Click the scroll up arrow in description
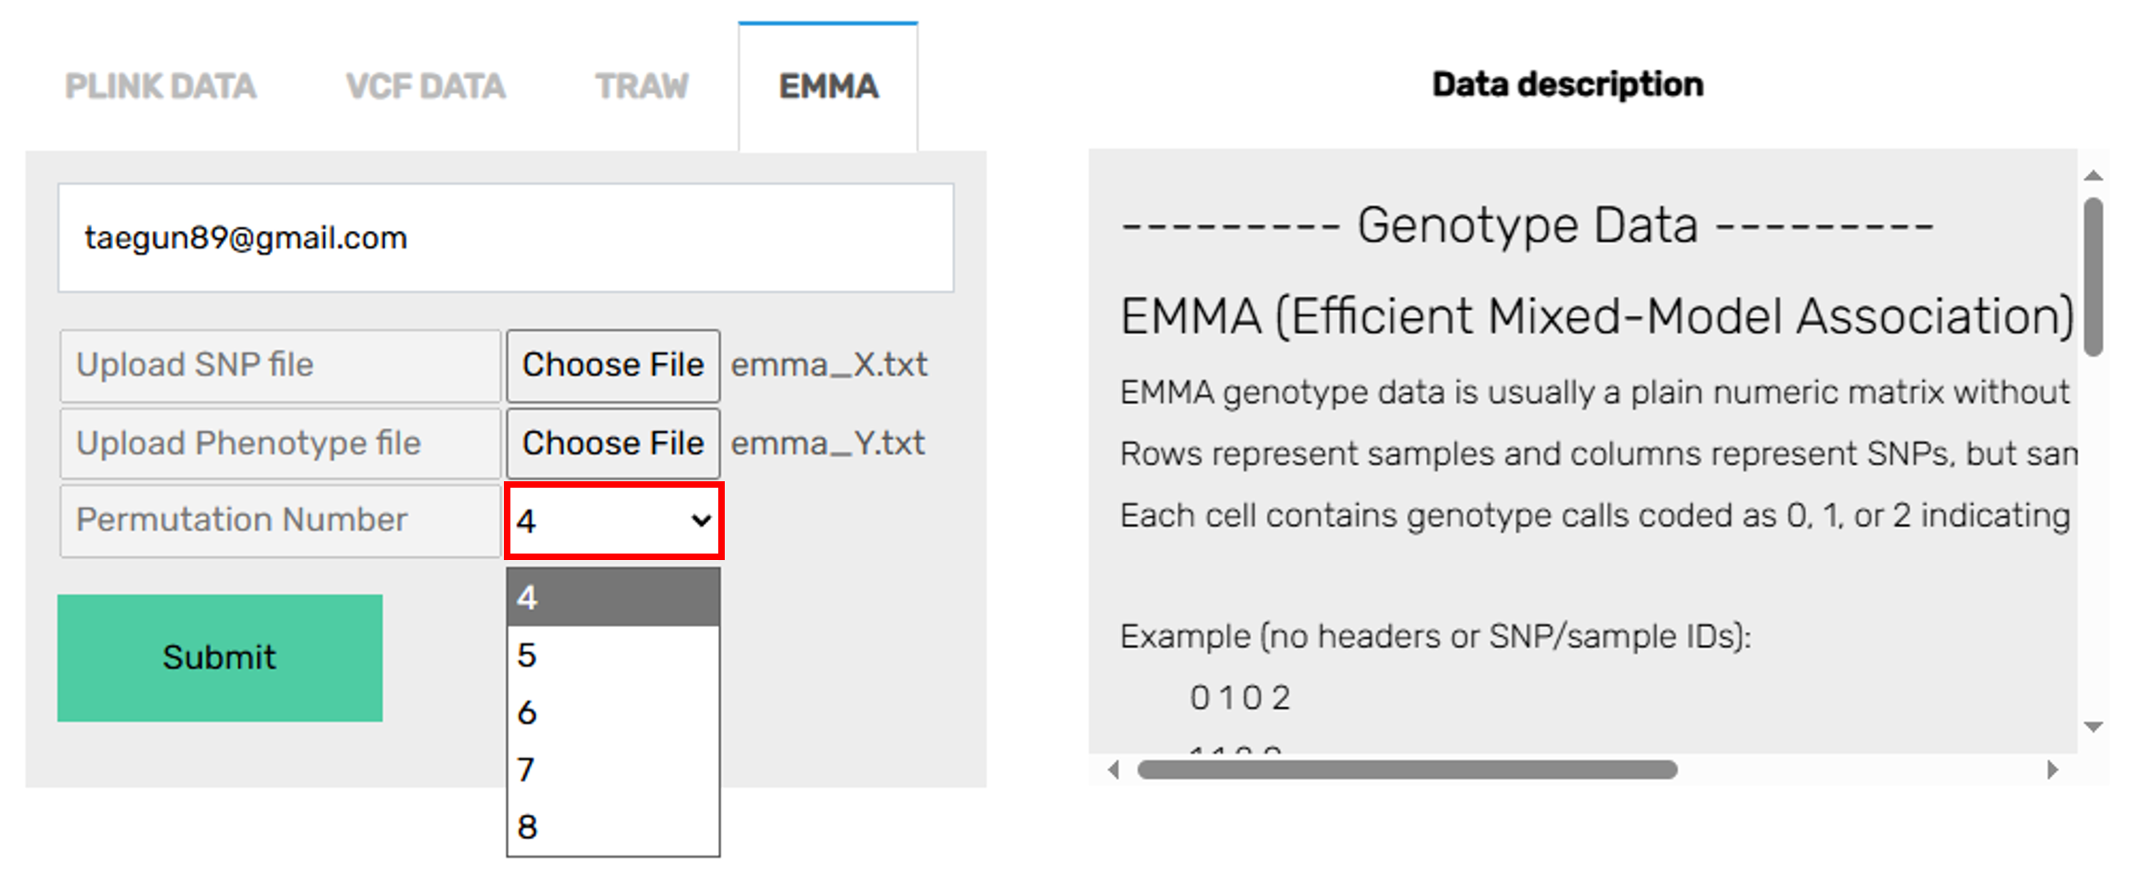The image size is (2140, 879). pyautogui.click(x=2093, y=175)
